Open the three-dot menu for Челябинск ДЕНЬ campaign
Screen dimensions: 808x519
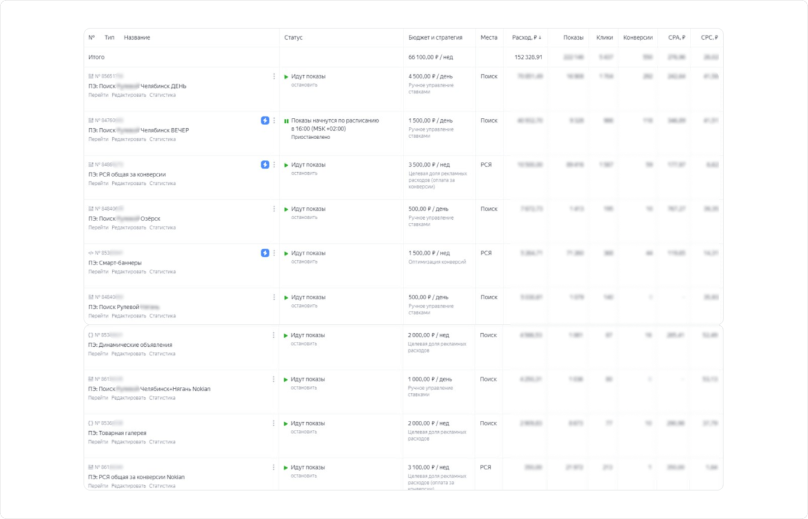pos(274,76)
